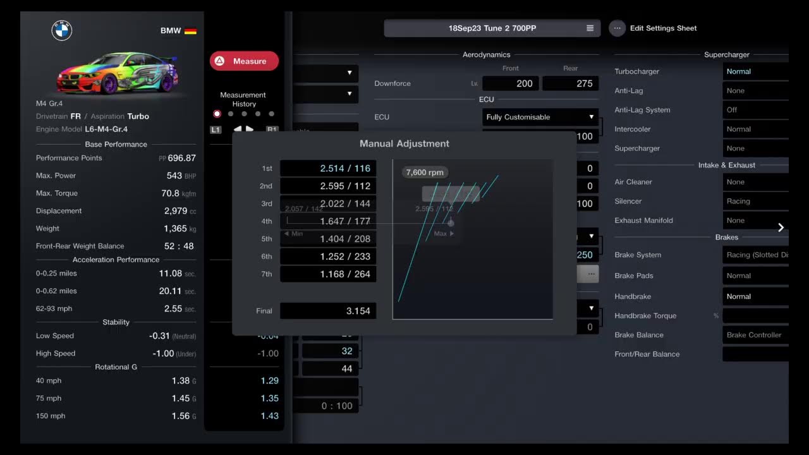This screenshot has width=809, height=455.
Task: Select the 7th gear ratio 1.168 / 264
Action: 328,274
